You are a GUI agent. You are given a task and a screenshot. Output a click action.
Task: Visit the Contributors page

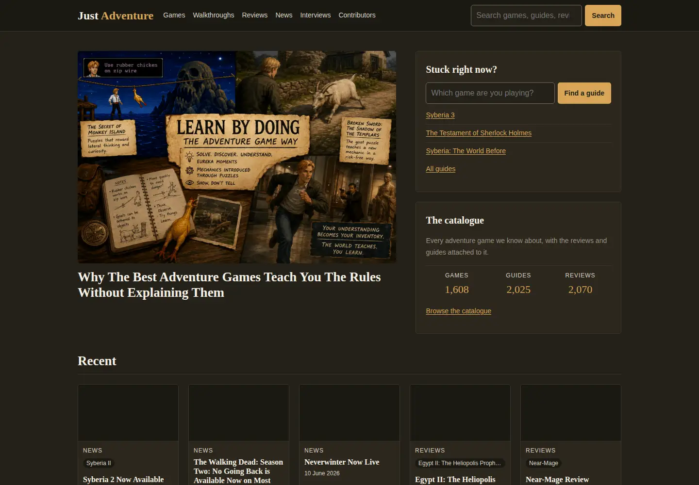click(357, 15)
